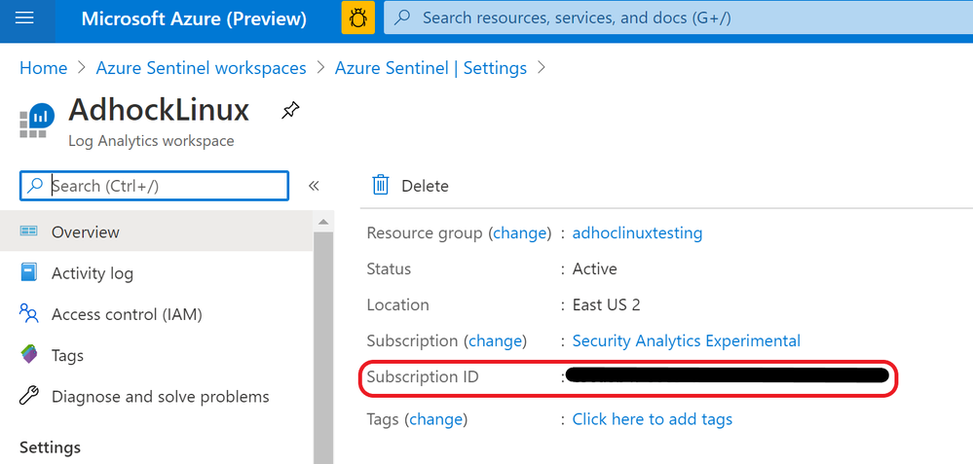Open the hamburger portal menu
Viewport: 973px width, 464px height.
click(x=25, y=18)
